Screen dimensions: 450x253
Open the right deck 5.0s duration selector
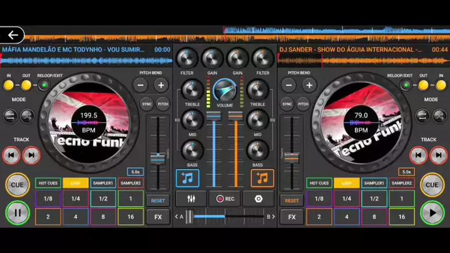406,172
